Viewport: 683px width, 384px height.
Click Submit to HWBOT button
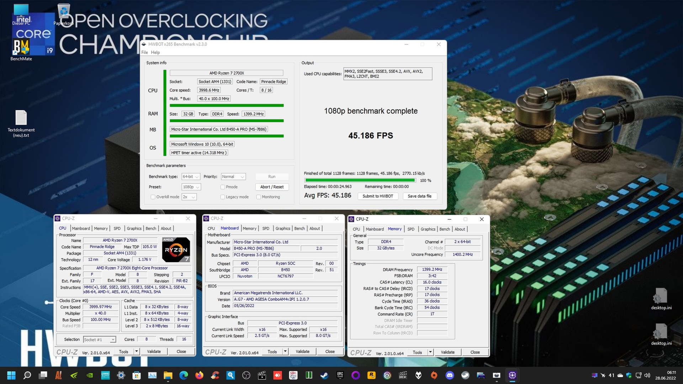[x=378, y=196]
